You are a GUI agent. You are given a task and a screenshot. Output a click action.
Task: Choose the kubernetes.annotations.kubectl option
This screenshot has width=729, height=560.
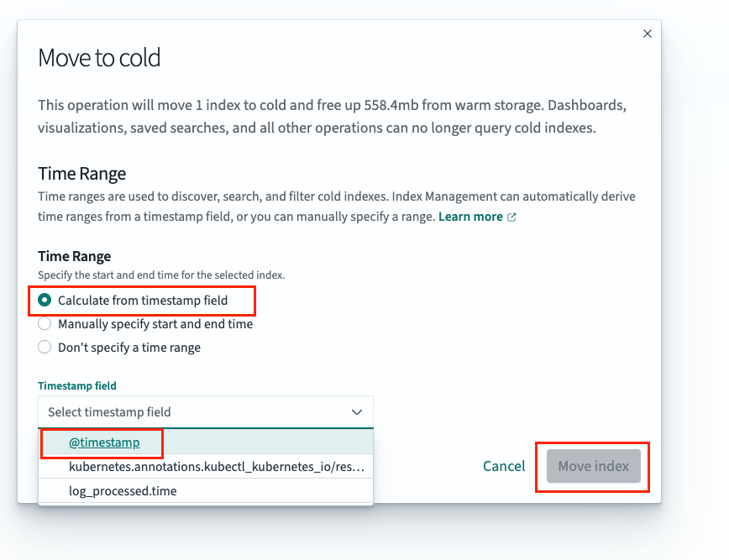206,467
